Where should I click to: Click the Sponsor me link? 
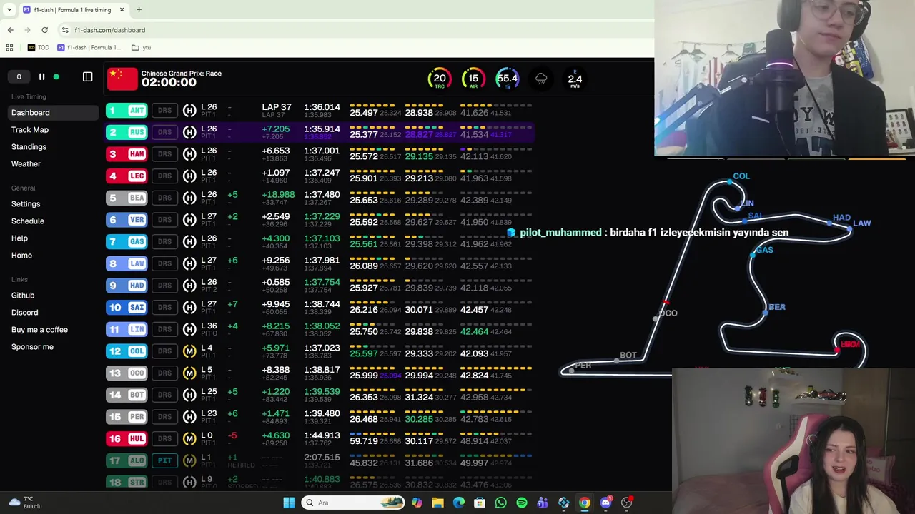[x=32, y=346]
